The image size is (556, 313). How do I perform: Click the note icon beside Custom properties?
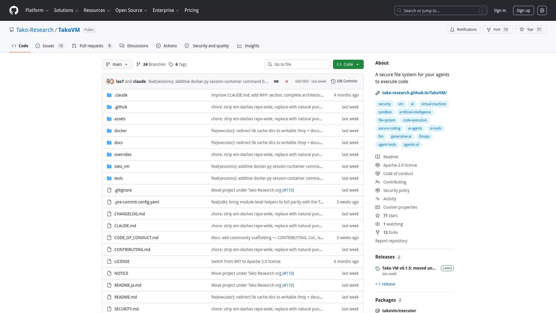point(378,207)
